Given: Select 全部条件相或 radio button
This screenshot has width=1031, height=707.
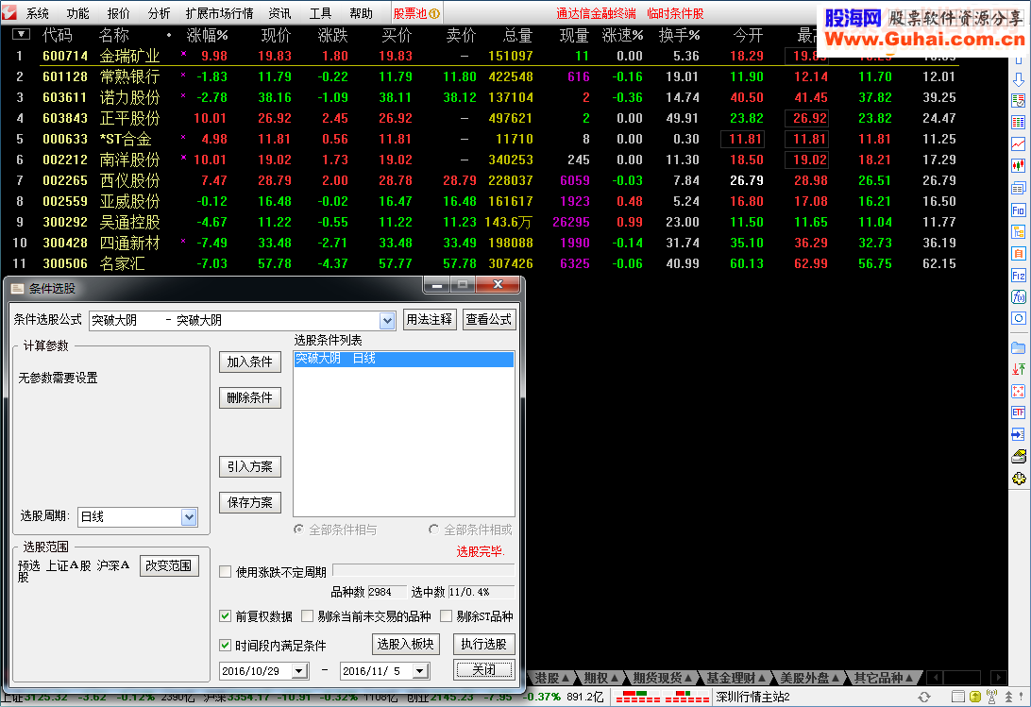Looking at the screenshot, I should 434,530.
